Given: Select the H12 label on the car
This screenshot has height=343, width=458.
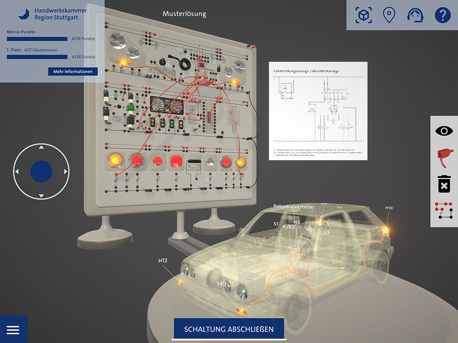Looking at the screenshot, I should 163,261.
